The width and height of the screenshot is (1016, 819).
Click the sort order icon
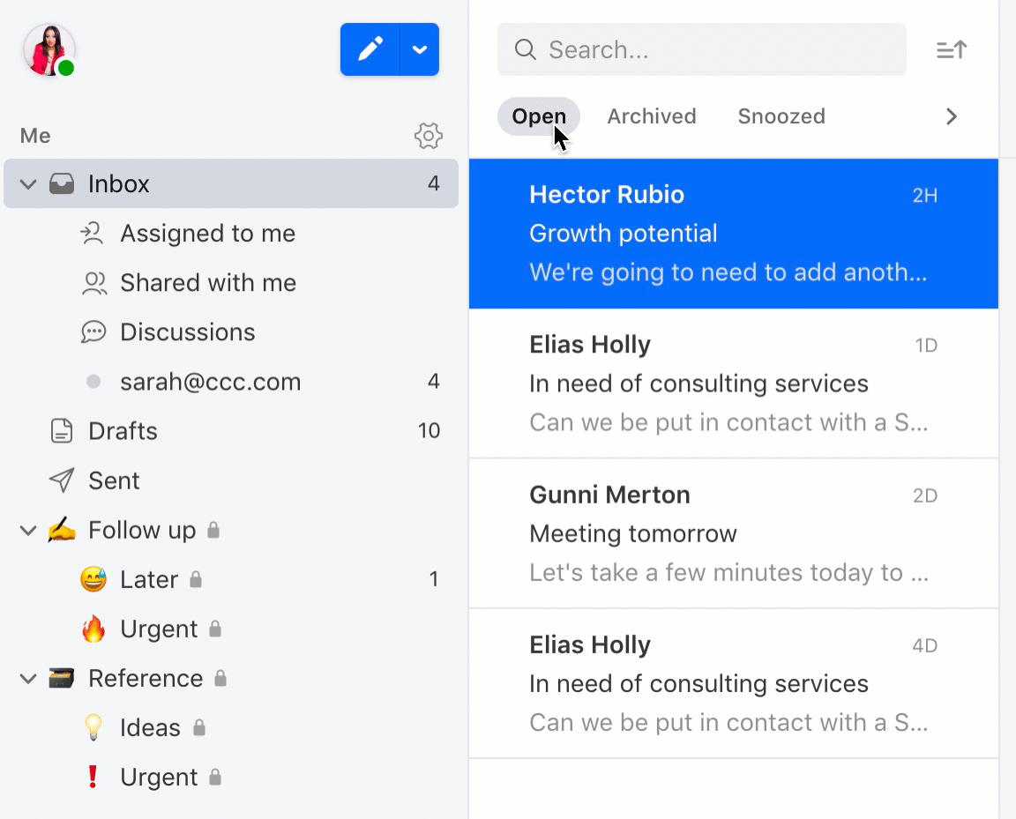point(952,50)
